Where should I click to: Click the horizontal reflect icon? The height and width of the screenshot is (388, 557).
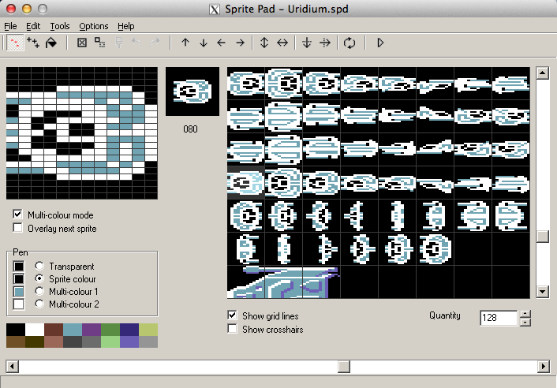click(325, 43)
